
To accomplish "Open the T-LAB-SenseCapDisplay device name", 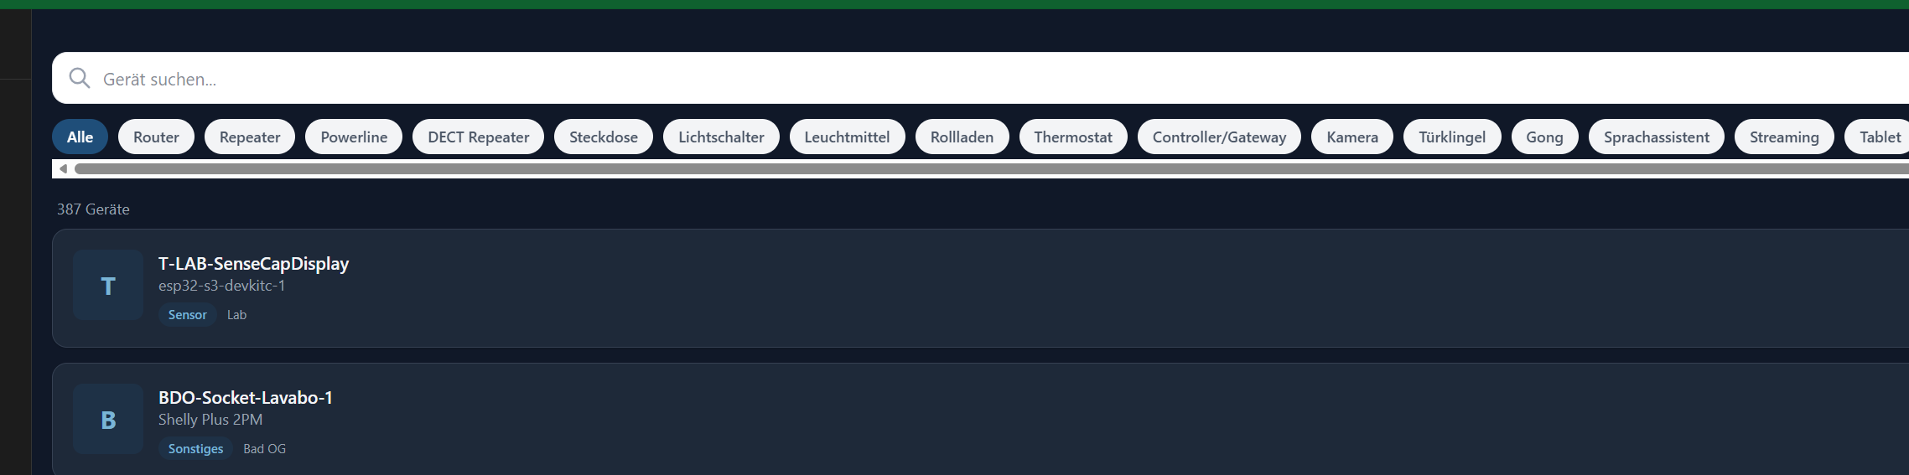I will (253, 264).
